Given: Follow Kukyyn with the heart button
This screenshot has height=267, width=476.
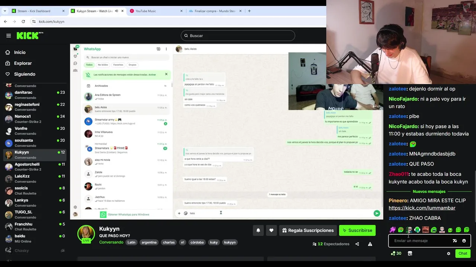Looking at the screenshot, I should click(x=271, y=230).
